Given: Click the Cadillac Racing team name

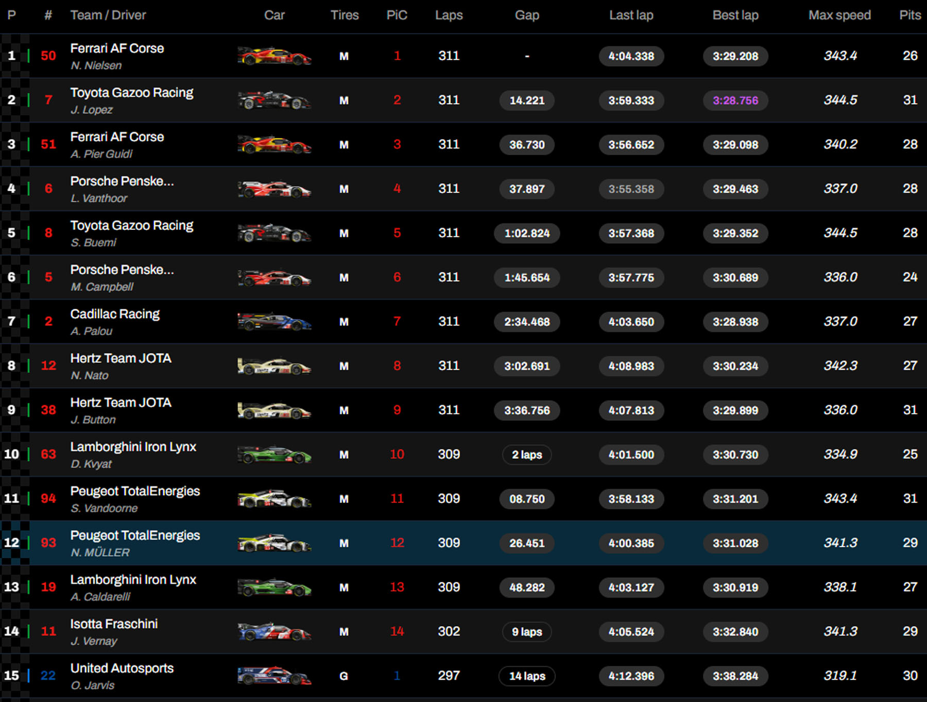Looking at the screenshot, I should pyautogui.click(x=115, y=314).
